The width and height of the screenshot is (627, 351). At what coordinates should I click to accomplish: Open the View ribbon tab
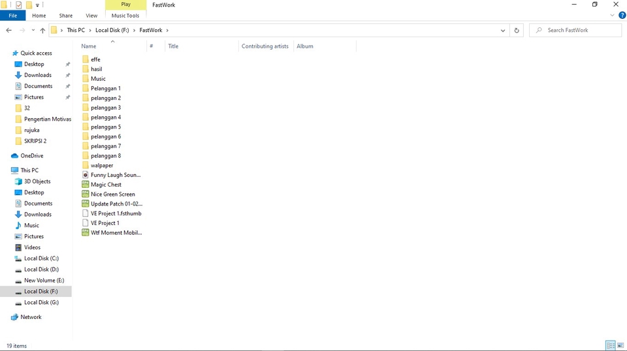(x=91, y=16)
